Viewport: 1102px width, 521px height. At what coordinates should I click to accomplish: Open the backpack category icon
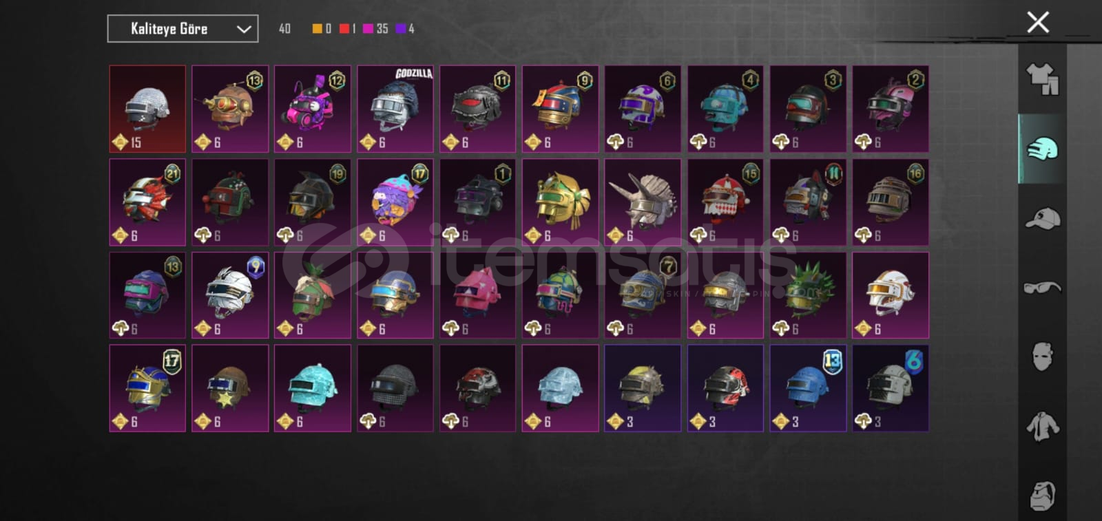1042,495
